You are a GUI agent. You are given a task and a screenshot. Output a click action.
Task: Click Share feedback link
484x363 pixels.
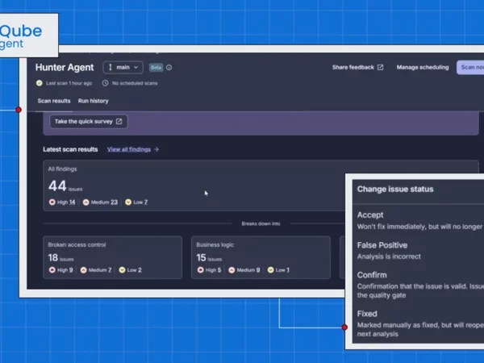click(357, 67)
